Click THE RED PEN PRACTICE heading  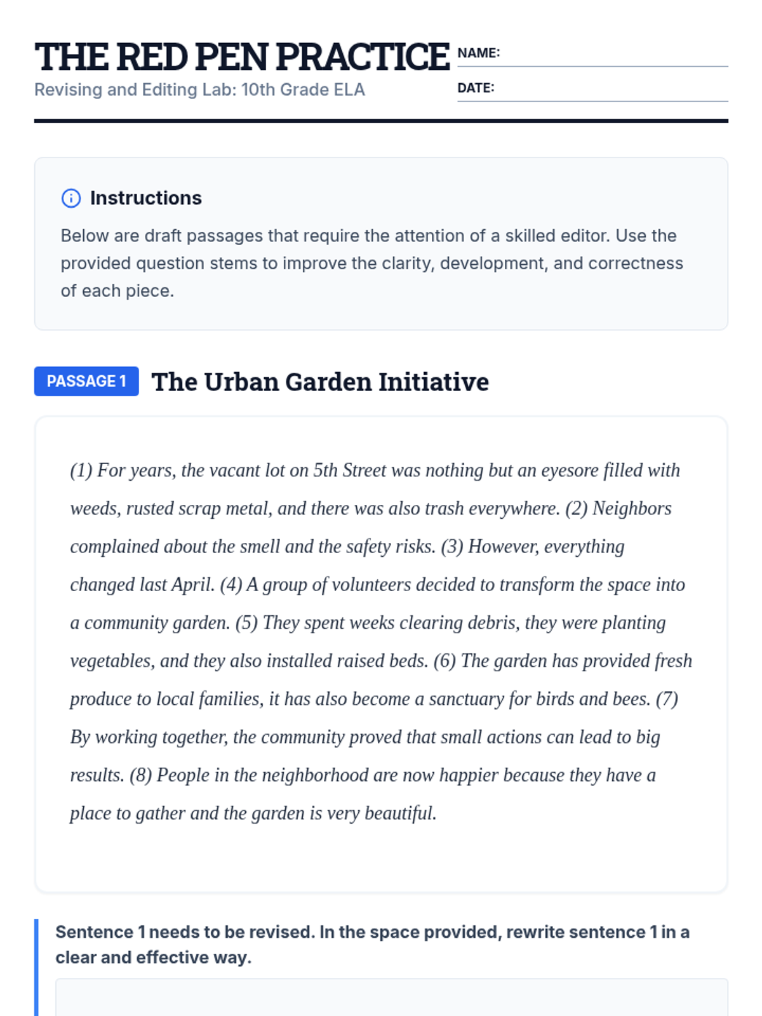click(x=242, y=57)
